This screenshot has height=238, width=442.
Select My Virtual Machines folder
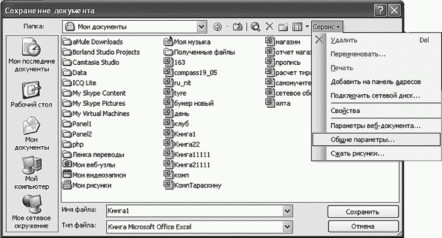coord(96,113)
